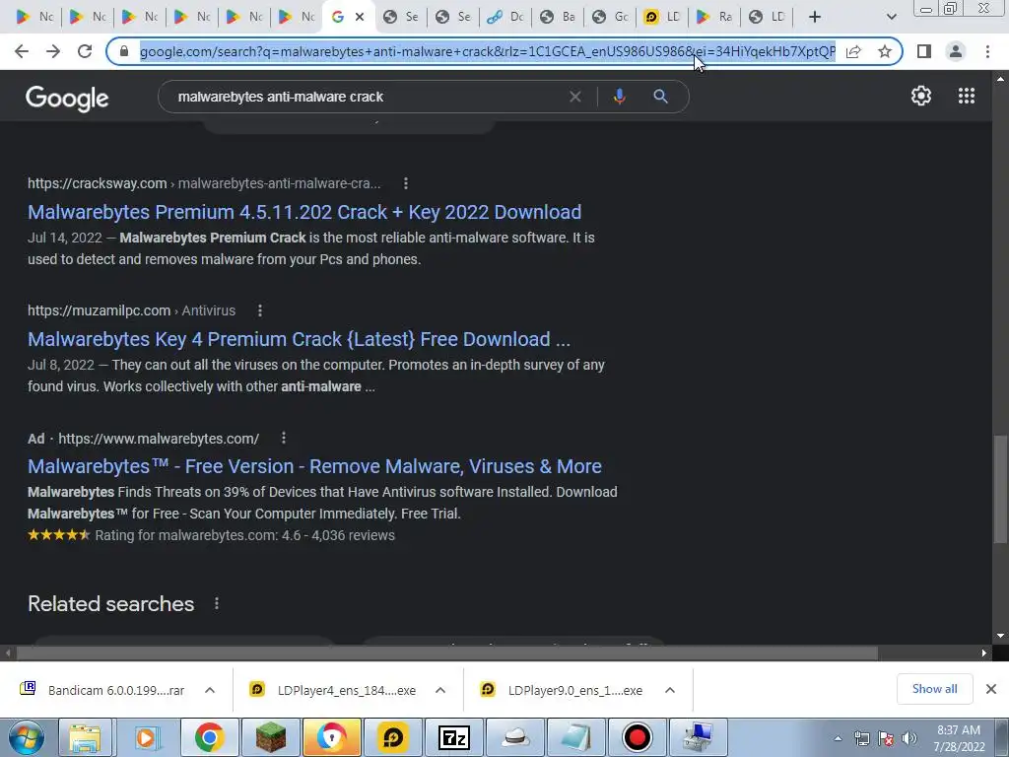
Task: Open options dots for the muzamilpc.com result
Action: [x=260, y=310]
